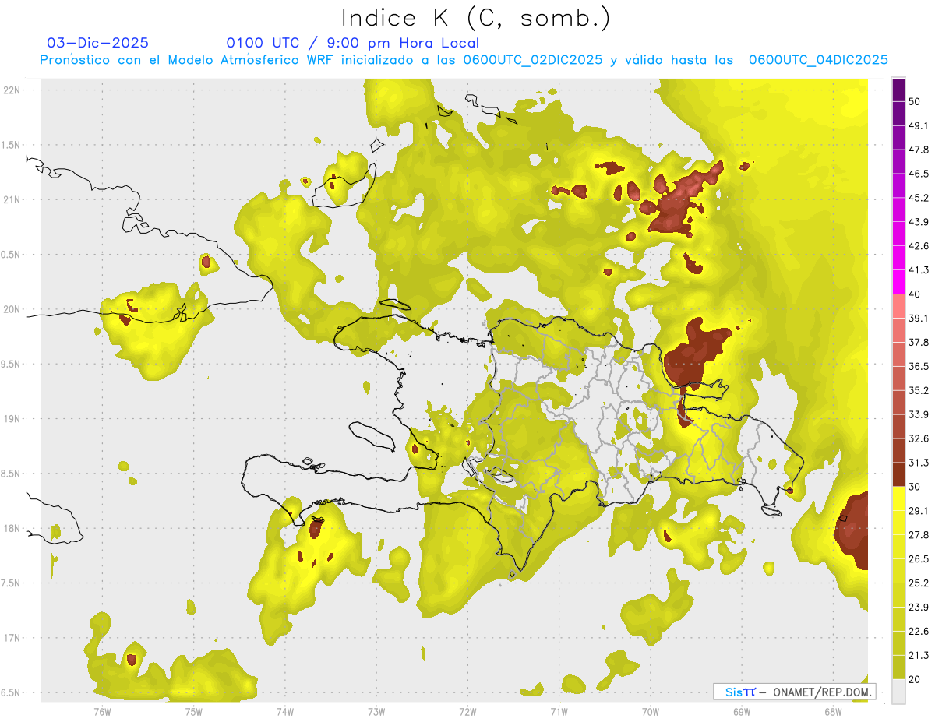Pick the salmon legend swatch between 39.1 and 40
Screen dimensions: 935x722
[x=898, y=306]
